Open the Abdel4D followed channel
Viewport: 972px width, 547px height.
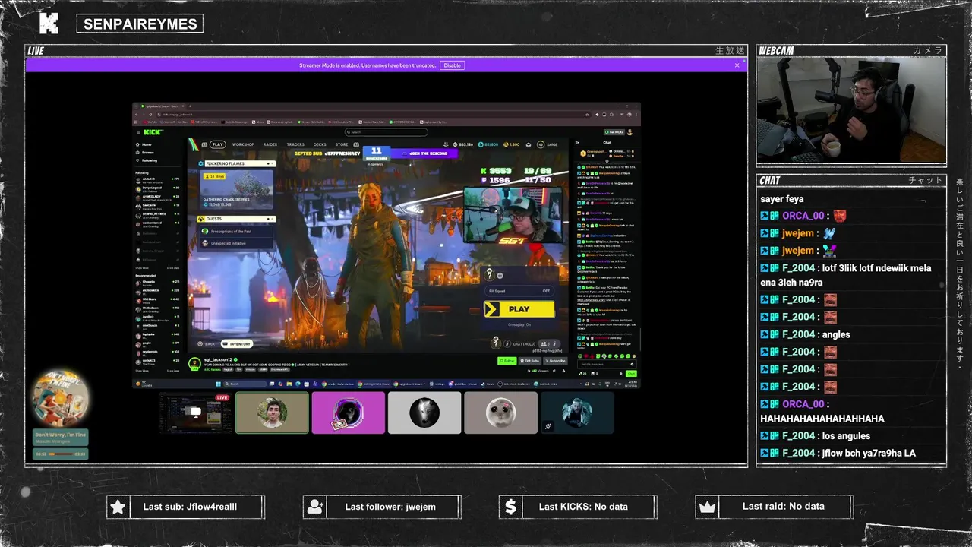coord(157,180)
